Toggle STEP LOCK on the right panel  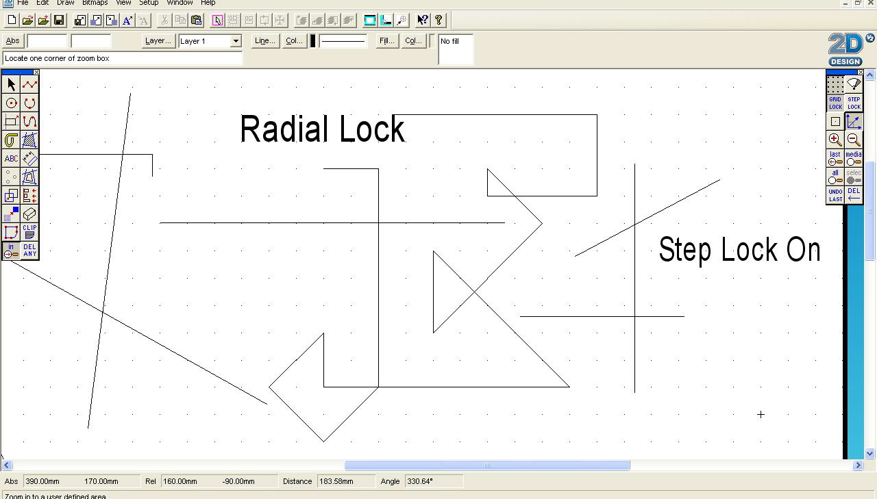tap(853, 103)
